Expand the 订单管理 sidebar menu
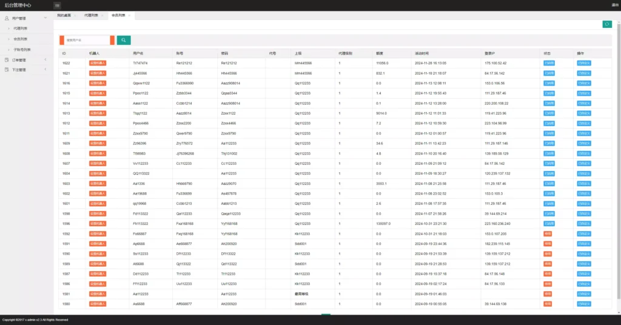The height and width of the screenshot is (325, 621). [x=47, y=60]
